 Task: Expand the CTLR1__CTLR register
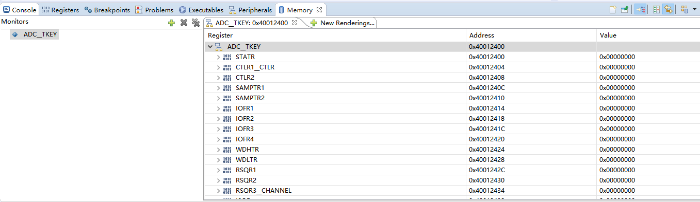point(219,67)
